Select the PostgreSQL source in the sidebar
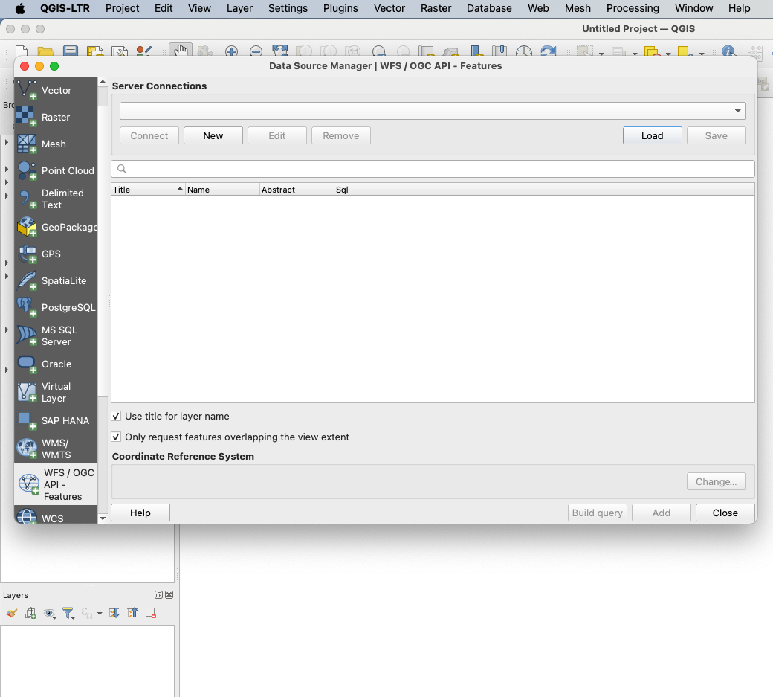The image size is (773, 697). pyautogui.click(x=56, y=307)
